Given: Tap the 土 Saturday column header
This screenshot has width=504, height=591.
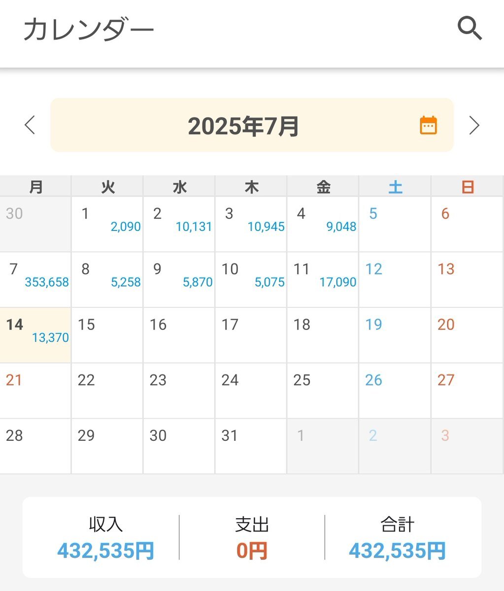Looking at the screenshot, I should pyautogui.click(x=395, y=187).
